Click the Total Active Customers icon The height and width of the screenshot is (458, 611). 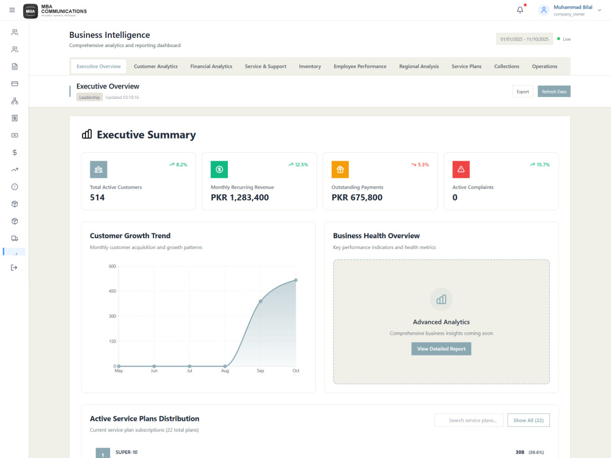pyautogui.click(x=98, y=169)
